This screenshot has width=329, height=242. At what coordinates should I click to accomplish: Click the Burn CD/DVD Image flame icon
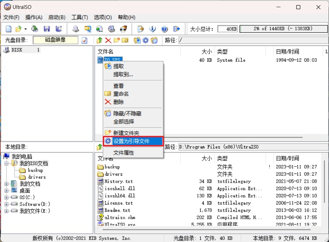[x=124, y=29]
